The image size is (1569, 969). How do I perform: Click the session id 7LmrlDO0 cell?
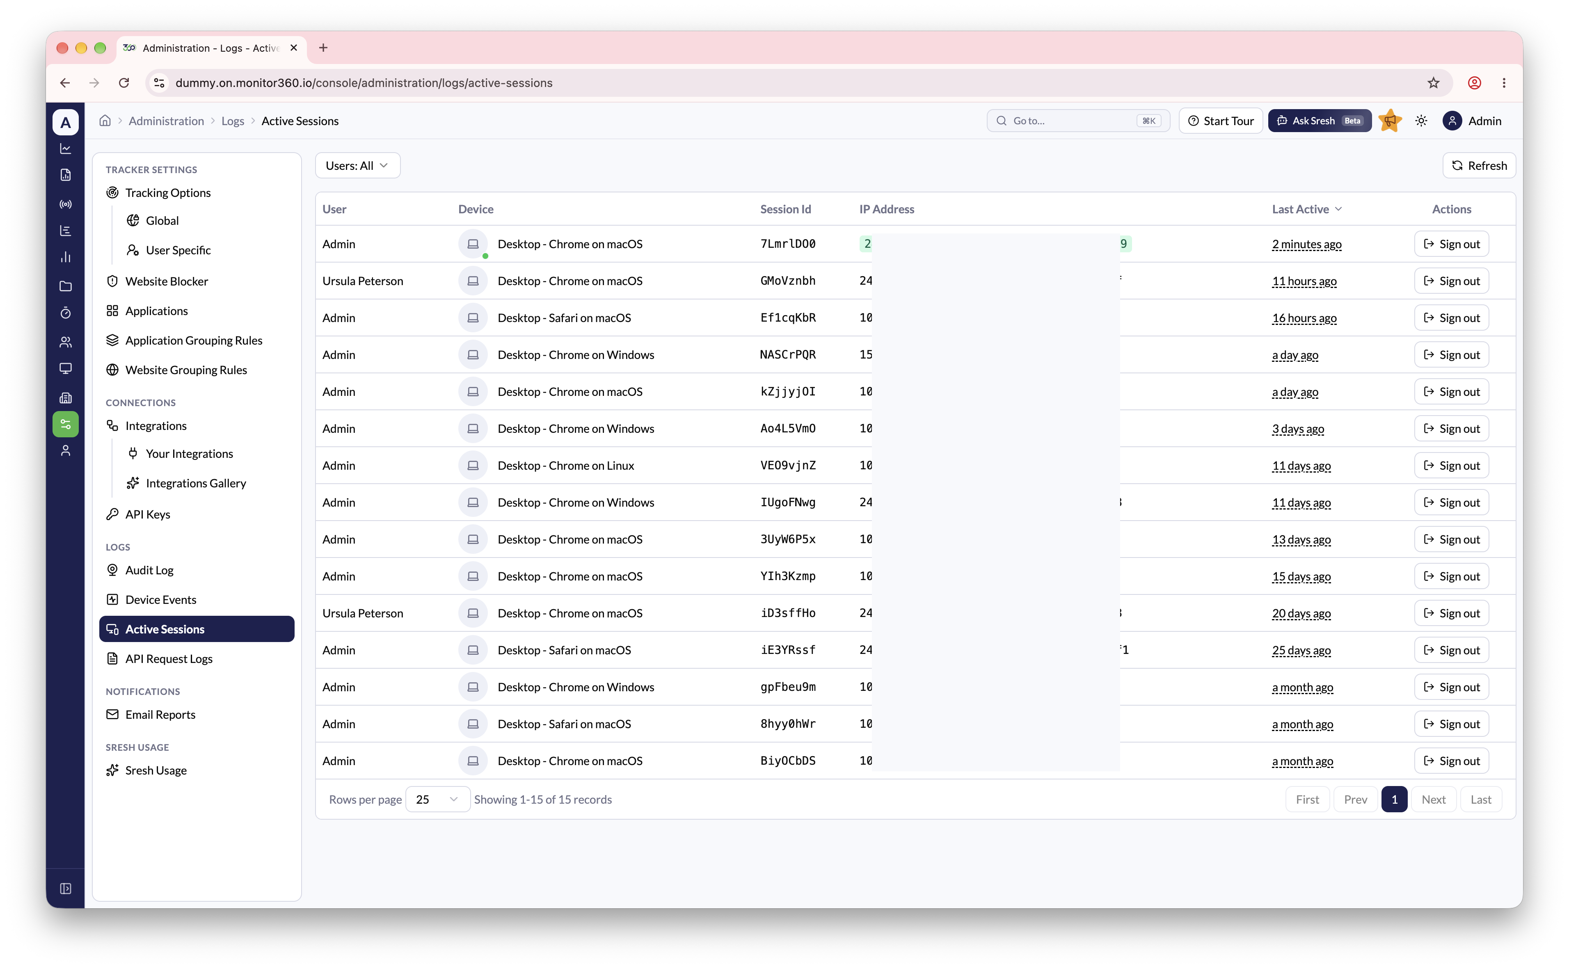point(788,244)
